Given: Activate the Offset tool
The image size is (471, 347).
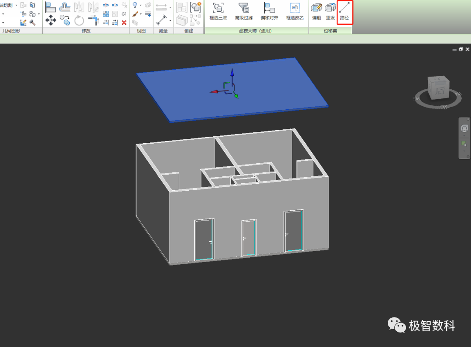Looking at the screenshot, I should point(65,7).
